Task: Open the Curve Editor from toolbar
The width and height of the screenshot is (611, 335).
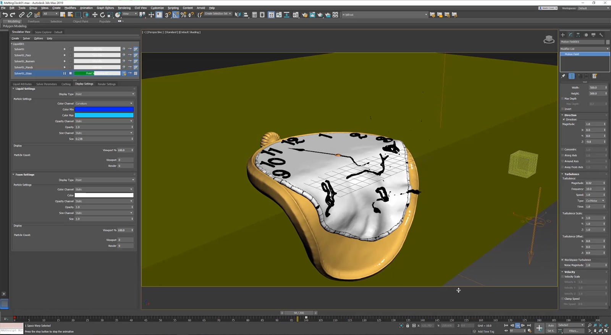Action: click(x=279, y=15)
